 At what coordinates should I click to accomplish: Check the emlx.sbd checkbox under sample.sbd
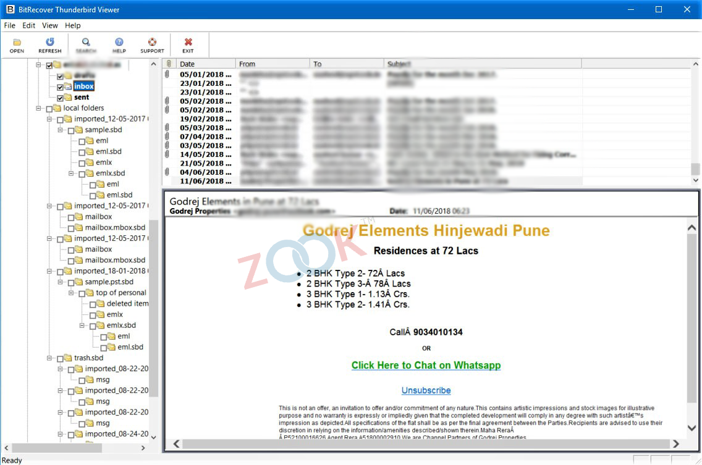click(82, 174)
